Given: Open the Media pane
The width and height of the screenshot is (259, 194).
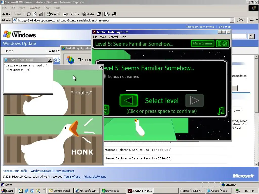Looking at the screenshot, I should (x=88, y=14).
